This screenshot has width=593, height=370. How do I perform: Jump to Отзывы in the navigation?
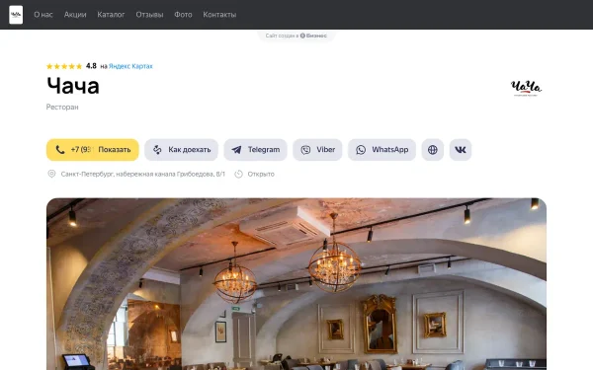point(149,15)
